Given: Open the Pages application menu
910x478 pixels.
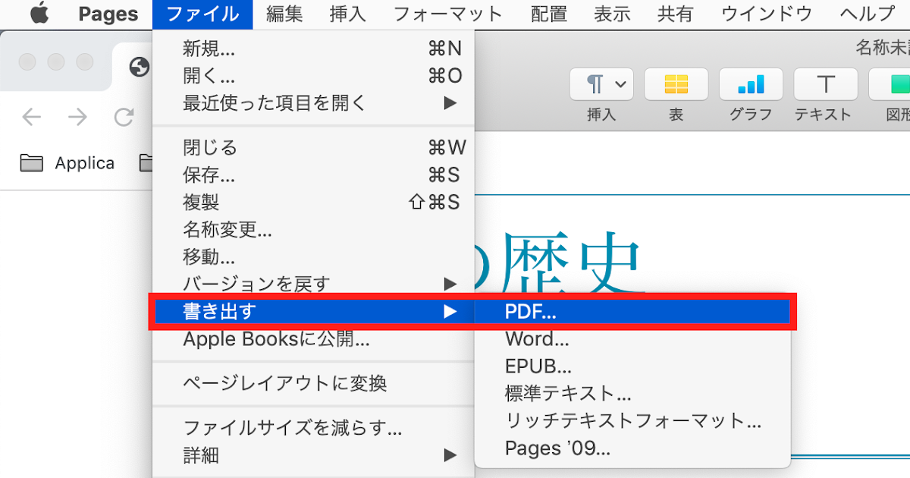Looking at the screenshot, I should [x=108, y=14].
